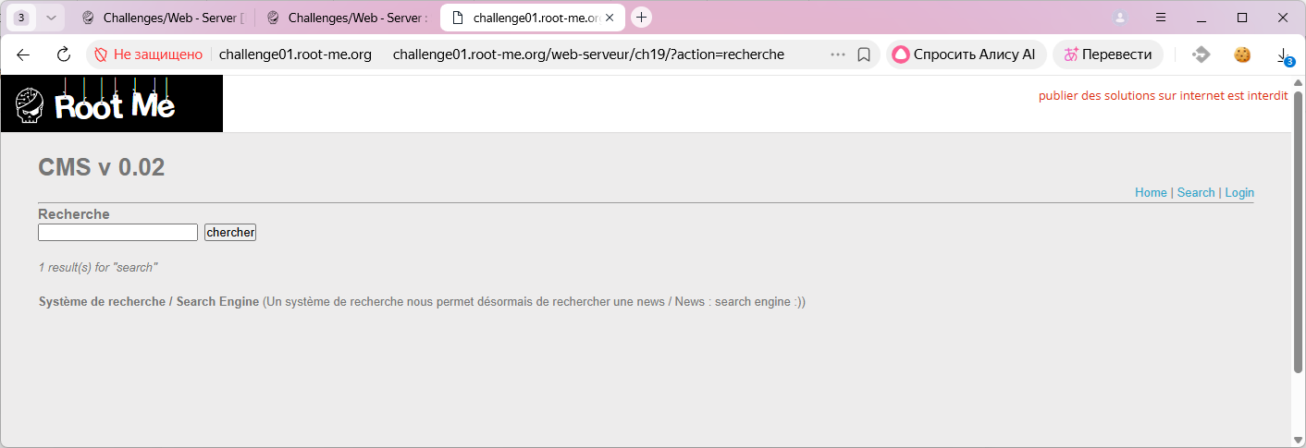Click the Root Me logo

112,103
